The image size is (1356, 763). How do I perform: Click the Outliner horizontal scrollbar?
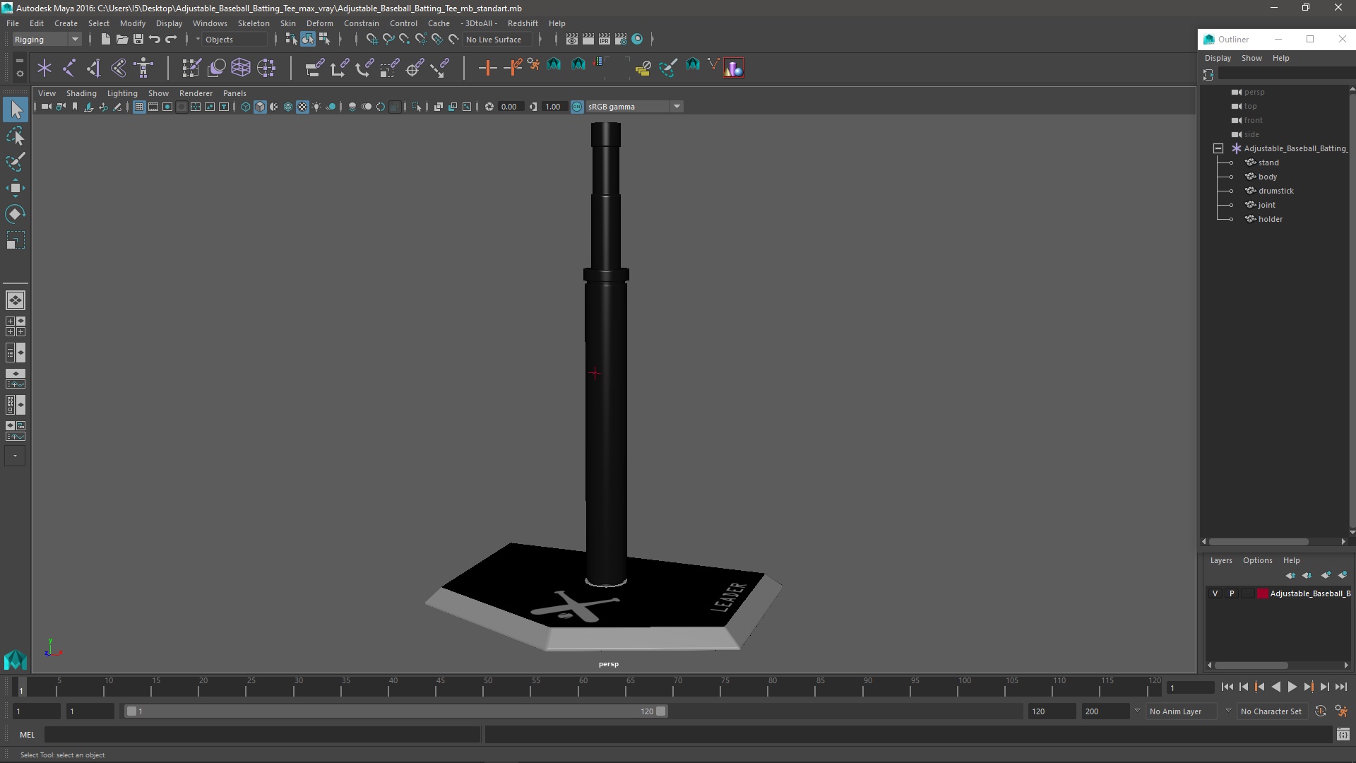(1259, 542)
